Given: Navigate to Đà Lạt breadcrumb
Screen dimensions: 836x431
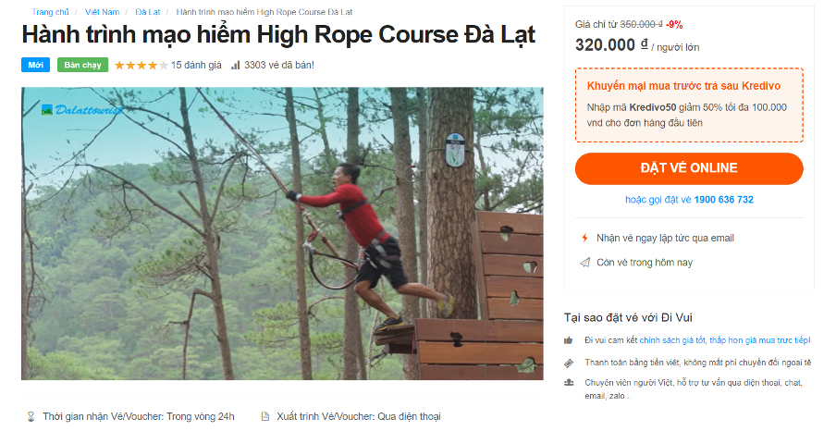Looking at the screenshot, I should click(x=148, y=12).
